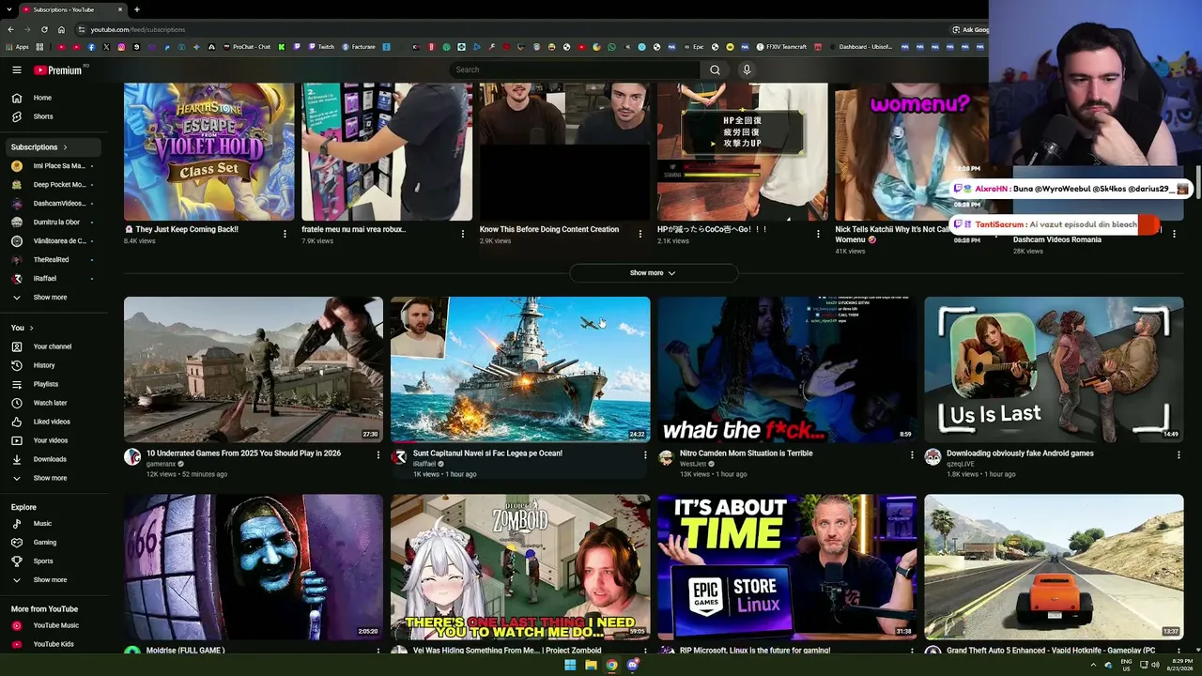
Task: Open the WestJett channel avatar
Action: click(x=666, y=457)
